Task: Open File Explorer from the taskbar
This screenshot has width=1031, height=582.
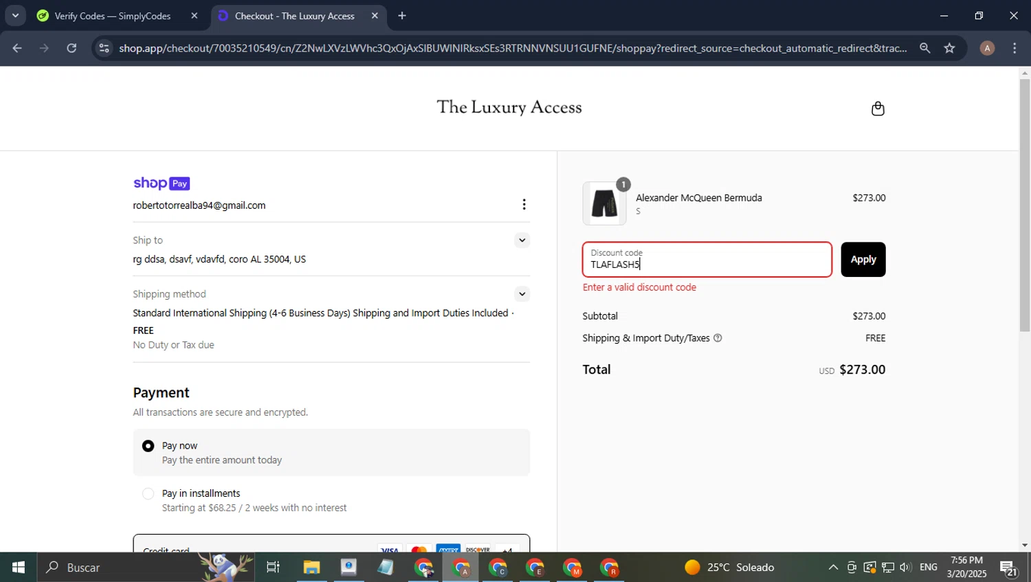Action: (311, 568)
